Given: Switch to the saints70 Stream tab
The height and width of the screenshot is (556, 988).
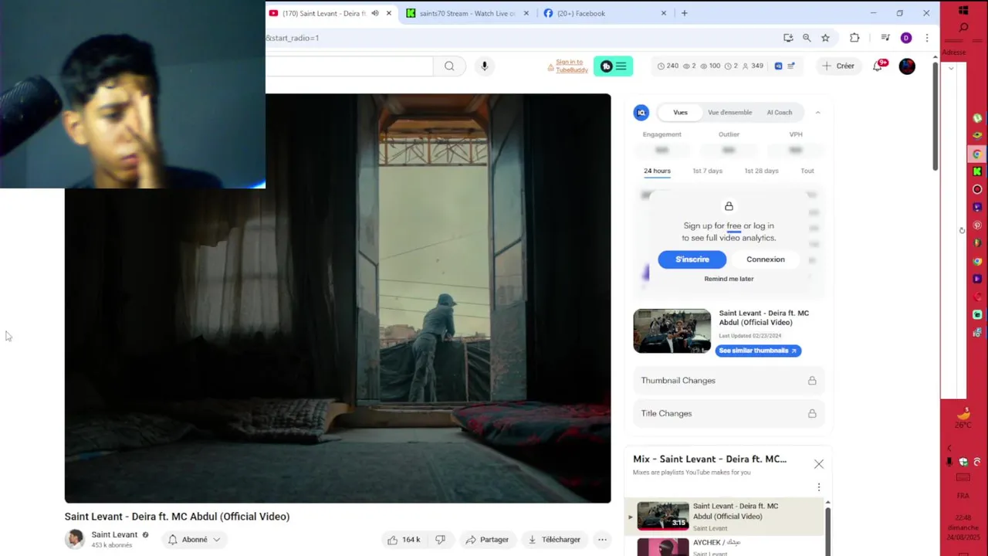Looking at the screenshot, I should pos(468,13).
